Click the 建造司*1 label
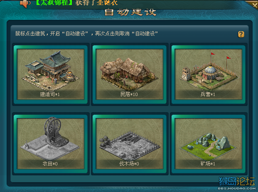 50,94
